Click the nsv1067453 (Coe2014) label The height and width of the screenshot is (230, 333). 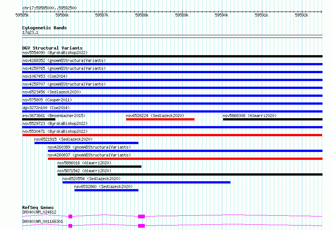tap(45, 76)
